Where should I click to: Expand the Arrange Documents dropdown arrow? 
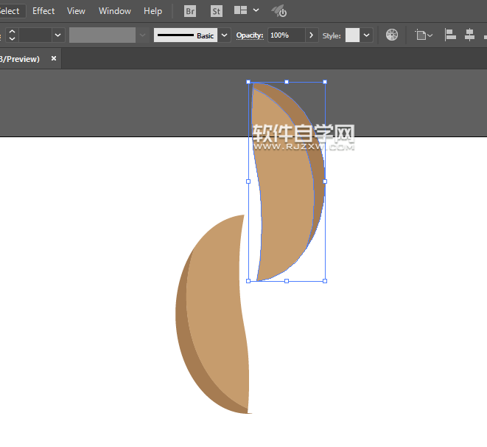click(x=256, y=11)
